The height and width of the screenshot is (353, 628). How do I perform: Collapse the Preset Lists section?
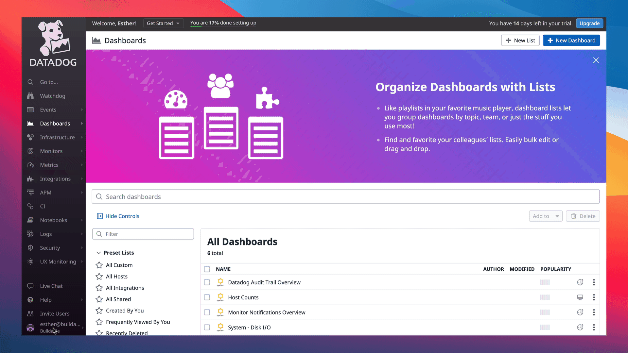(98, 253)
